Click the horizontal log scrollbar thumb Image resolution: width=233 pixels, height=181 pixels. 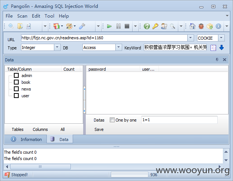click(40, 166)
